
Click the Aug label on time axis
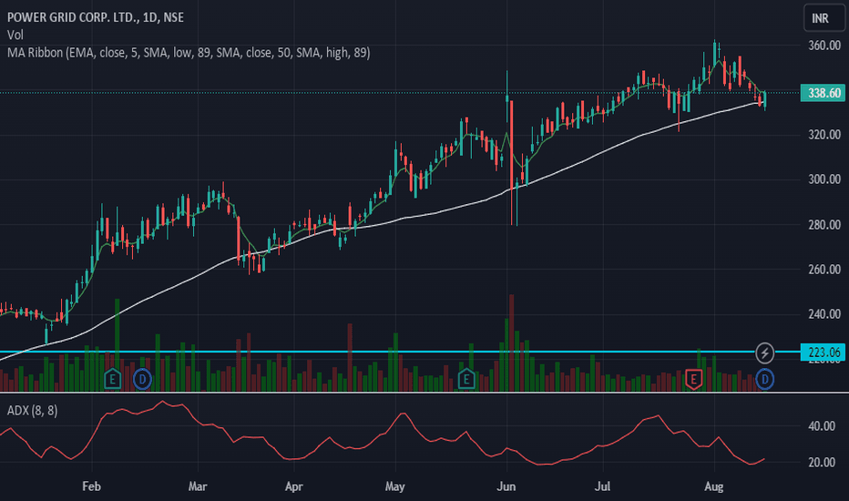point(713,486)
